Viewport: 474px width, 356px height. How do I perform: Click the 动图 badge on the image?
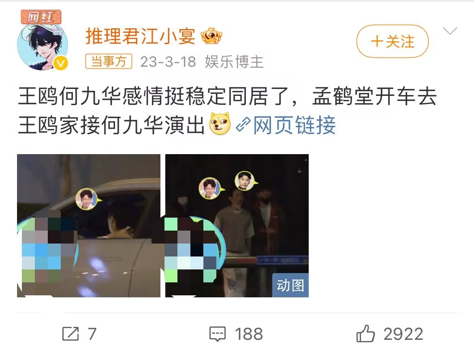pyautogui.click(x=290, y=285)
